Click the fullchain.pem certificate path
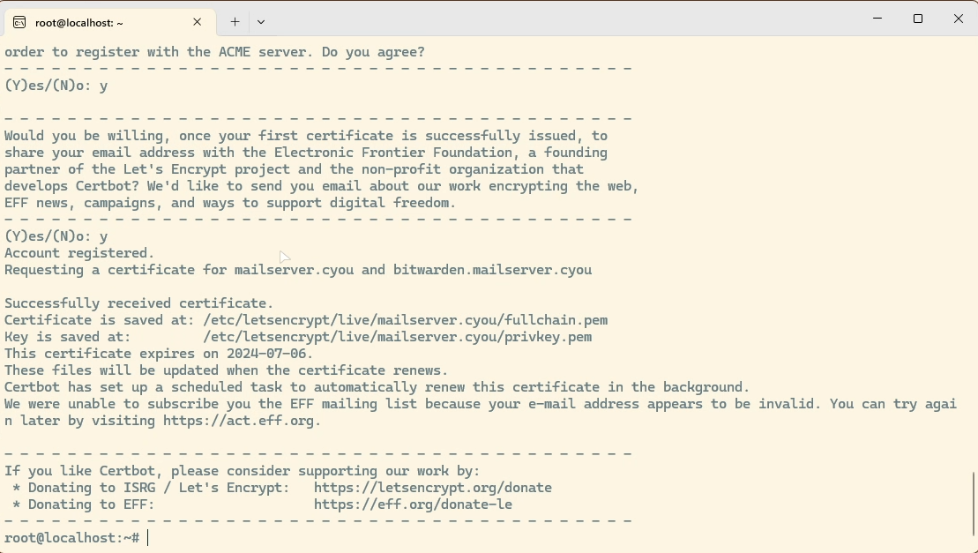Viewport: 978px width, 553px height. [x=406, y=320]
